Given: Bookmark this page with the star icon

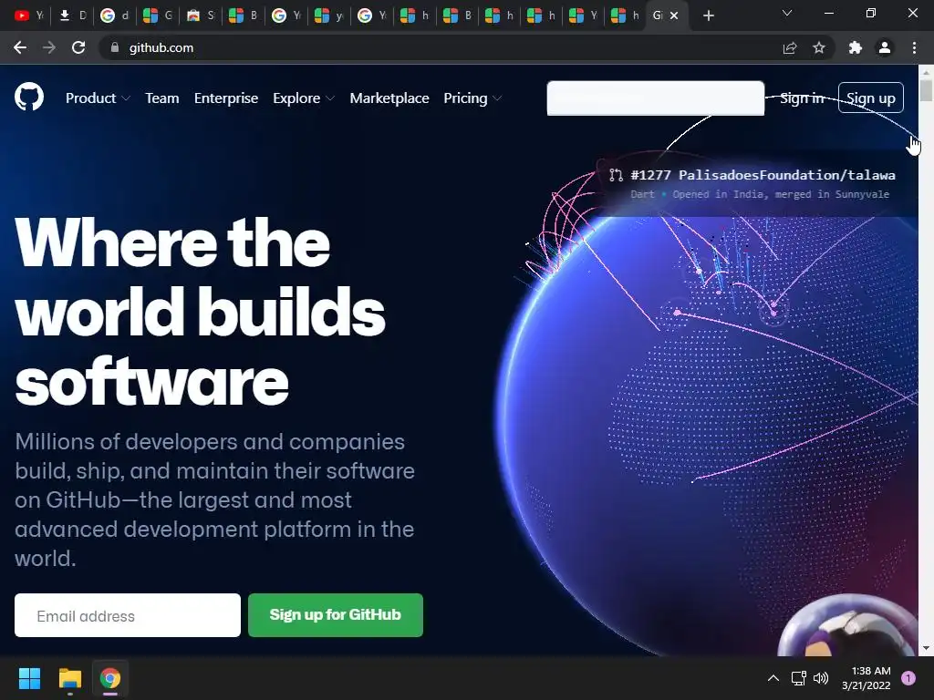Looking at the screenshot, I should [x=819, y=47].
